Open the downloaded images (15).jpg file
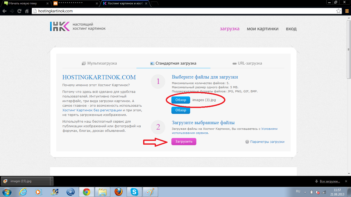Image resolution: width=351 pixels, height=197 pixels. click(x=25, y=181)
